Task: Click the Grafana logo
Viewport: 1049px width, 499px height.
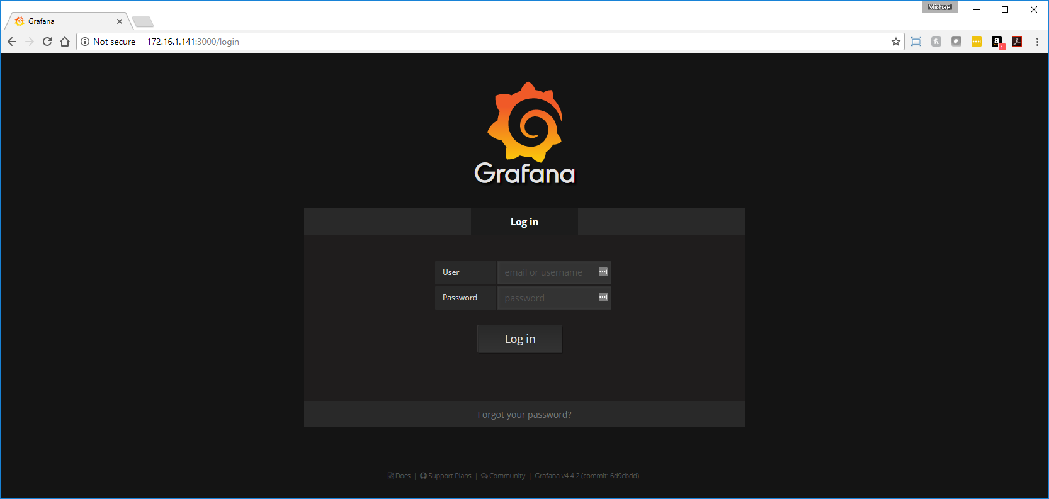Action: (x=524, y=133)
